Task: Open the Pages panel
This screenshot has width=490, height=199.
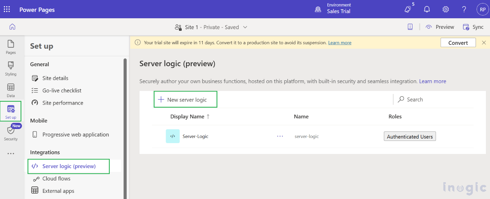Action: (11, 47)
